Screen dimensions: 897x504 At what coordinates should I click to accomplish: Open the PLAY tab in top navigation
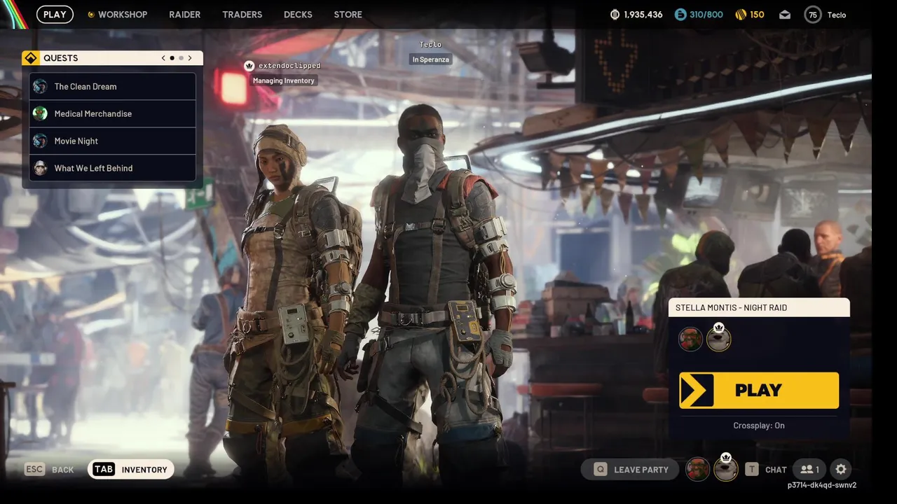tap(55, 14)
